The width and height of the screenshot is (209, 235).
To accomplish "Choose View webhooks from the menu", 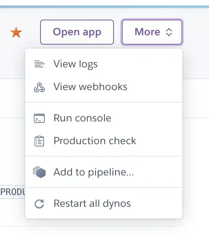I will [90, 87].
